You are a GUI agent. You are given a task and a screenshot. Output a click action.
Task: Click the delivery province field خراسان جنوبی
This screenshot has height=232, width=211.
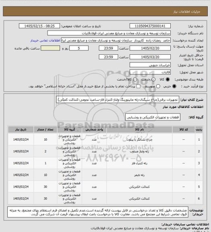click(x=150, y=65)
